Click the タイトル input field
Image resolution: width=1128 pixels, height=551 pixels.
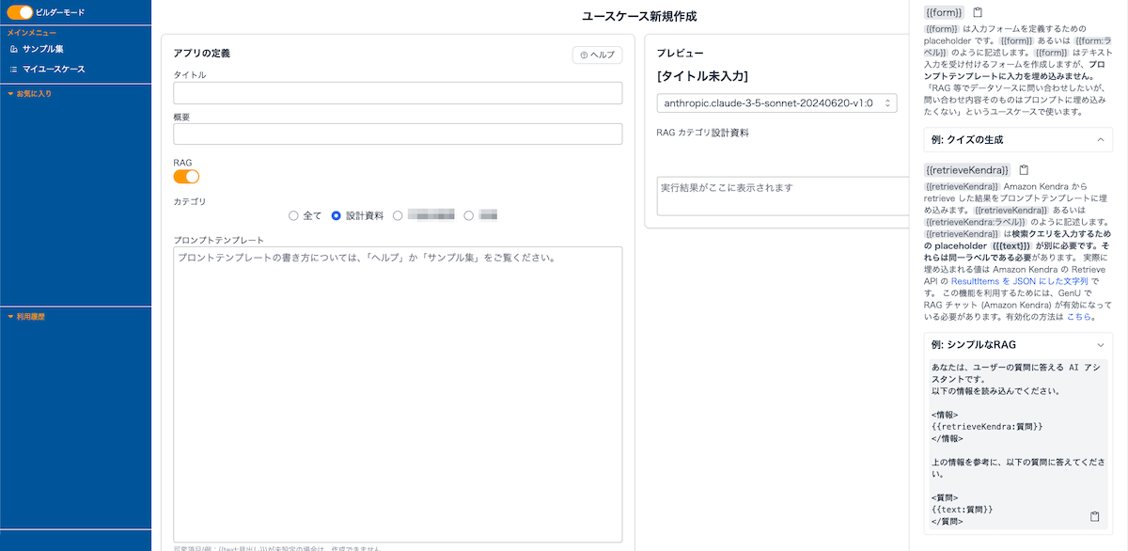click(x=397, y=93)
